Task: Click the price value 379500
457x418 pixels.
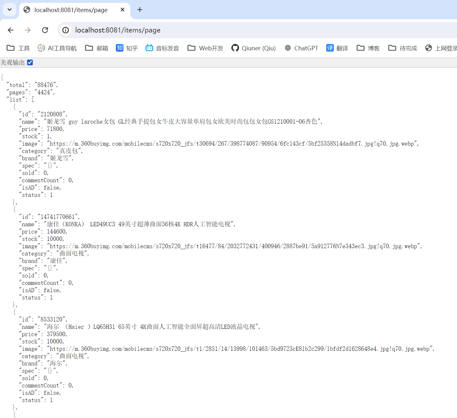Action: click(x=56, y=334)
